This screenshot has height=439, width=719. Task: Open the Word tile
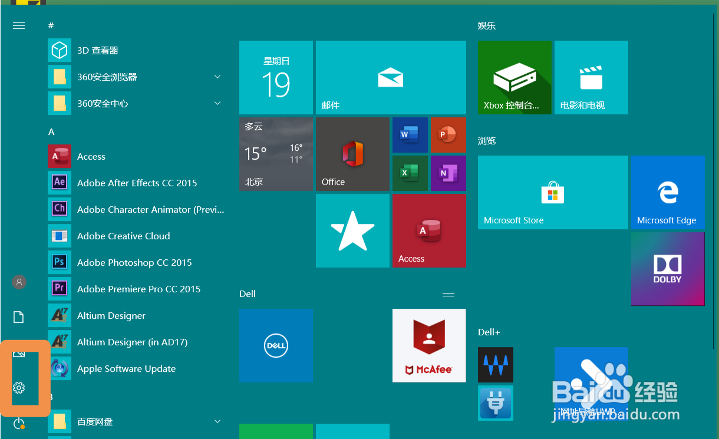pos(410,135)
